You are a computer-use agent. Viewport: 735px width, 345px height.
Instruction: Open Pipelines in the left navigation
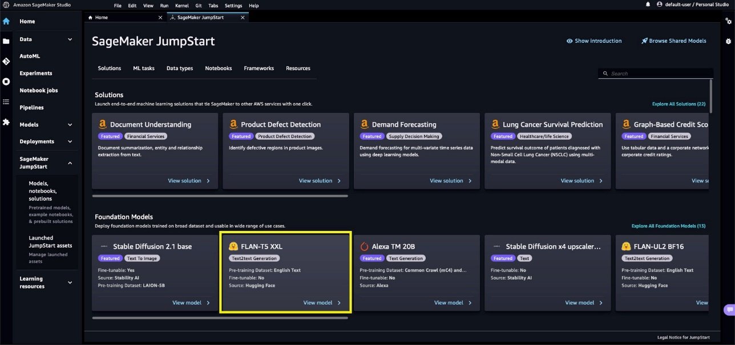[32, 108]
